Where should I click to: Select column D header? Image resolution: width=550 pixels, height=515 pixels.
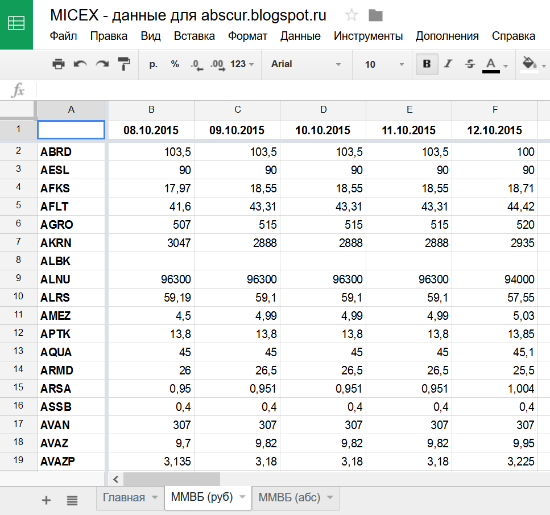(323, 110)
